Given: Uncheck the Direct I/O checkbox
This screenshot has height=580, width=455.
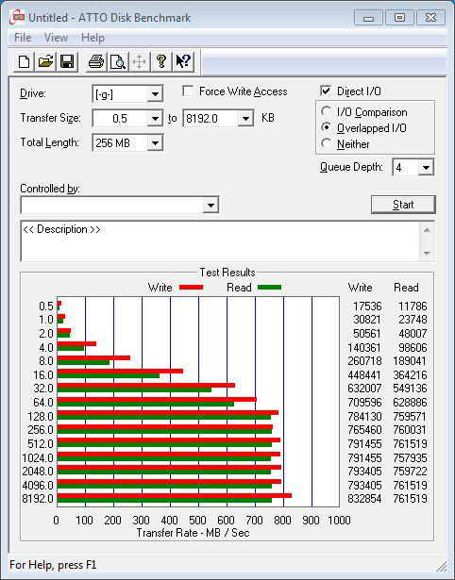Looking at the screenshot, I should click(326, 91).
